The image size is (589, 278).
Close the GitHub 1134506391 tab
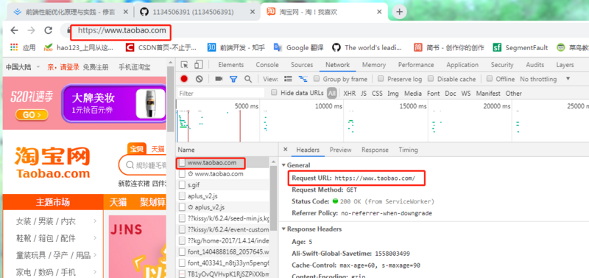(253, 12)
